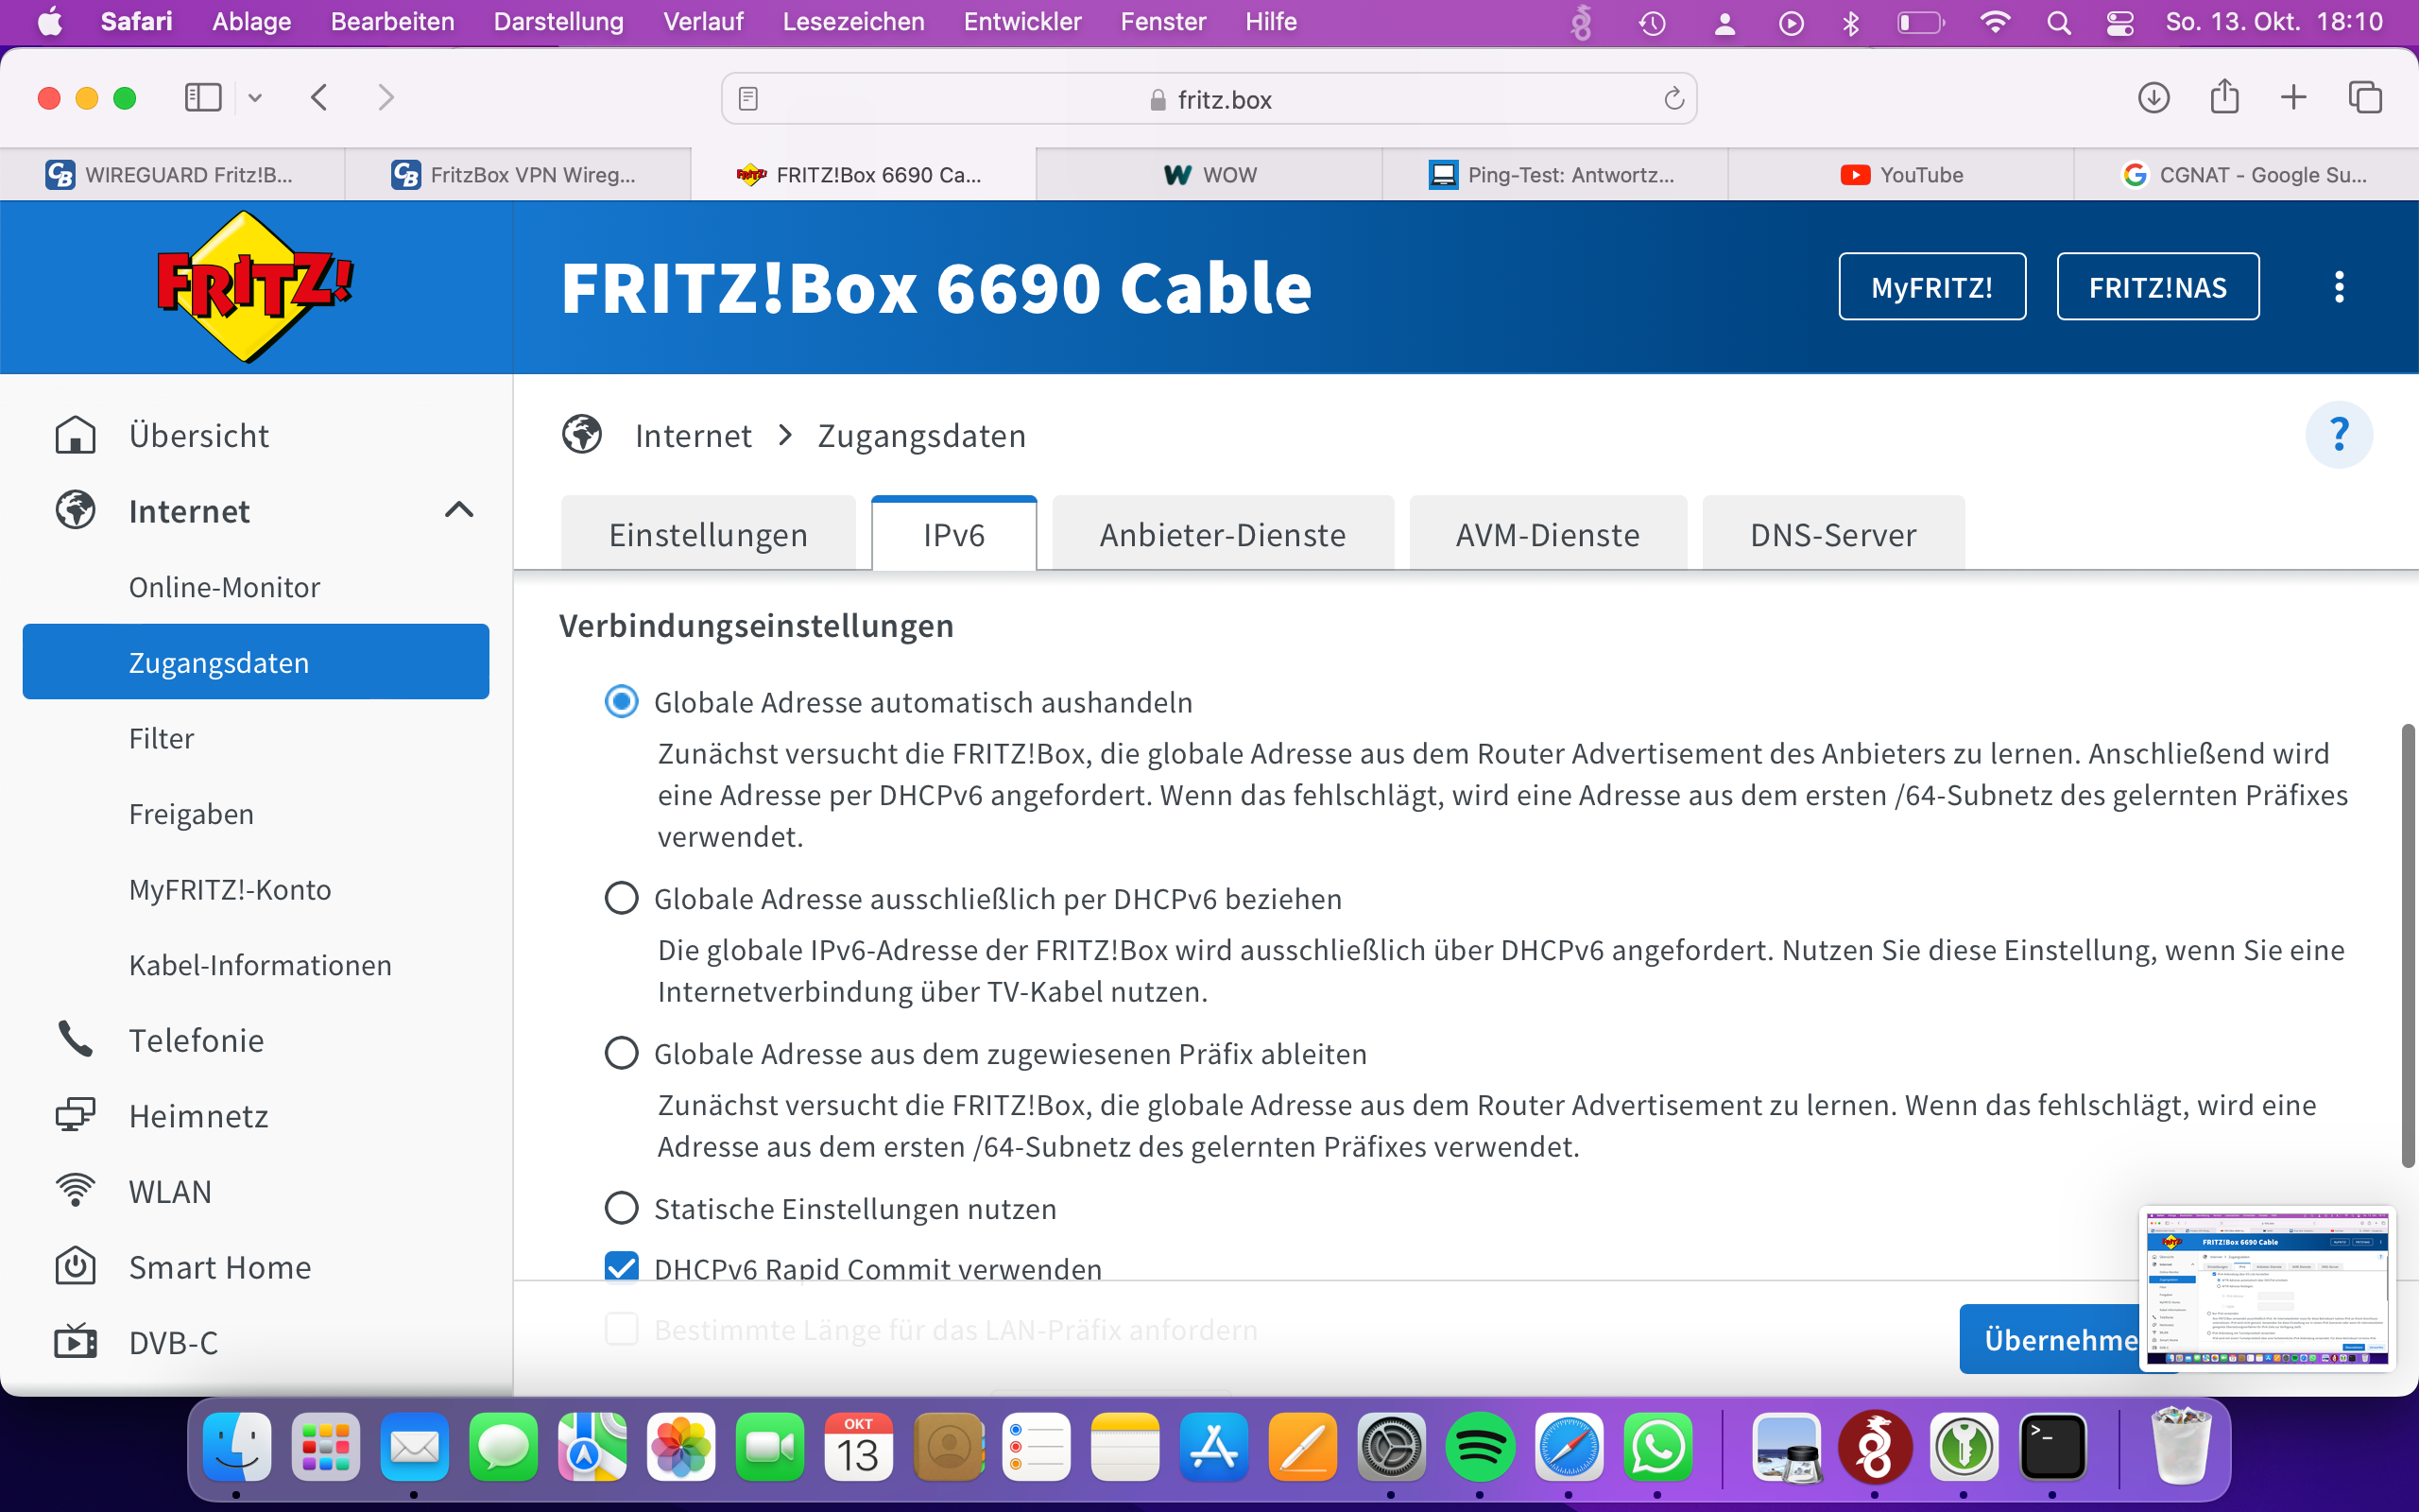Open sidebar tab group dropdown arrow
This screenshot has width=2419, height=1512.
[255, 98]
